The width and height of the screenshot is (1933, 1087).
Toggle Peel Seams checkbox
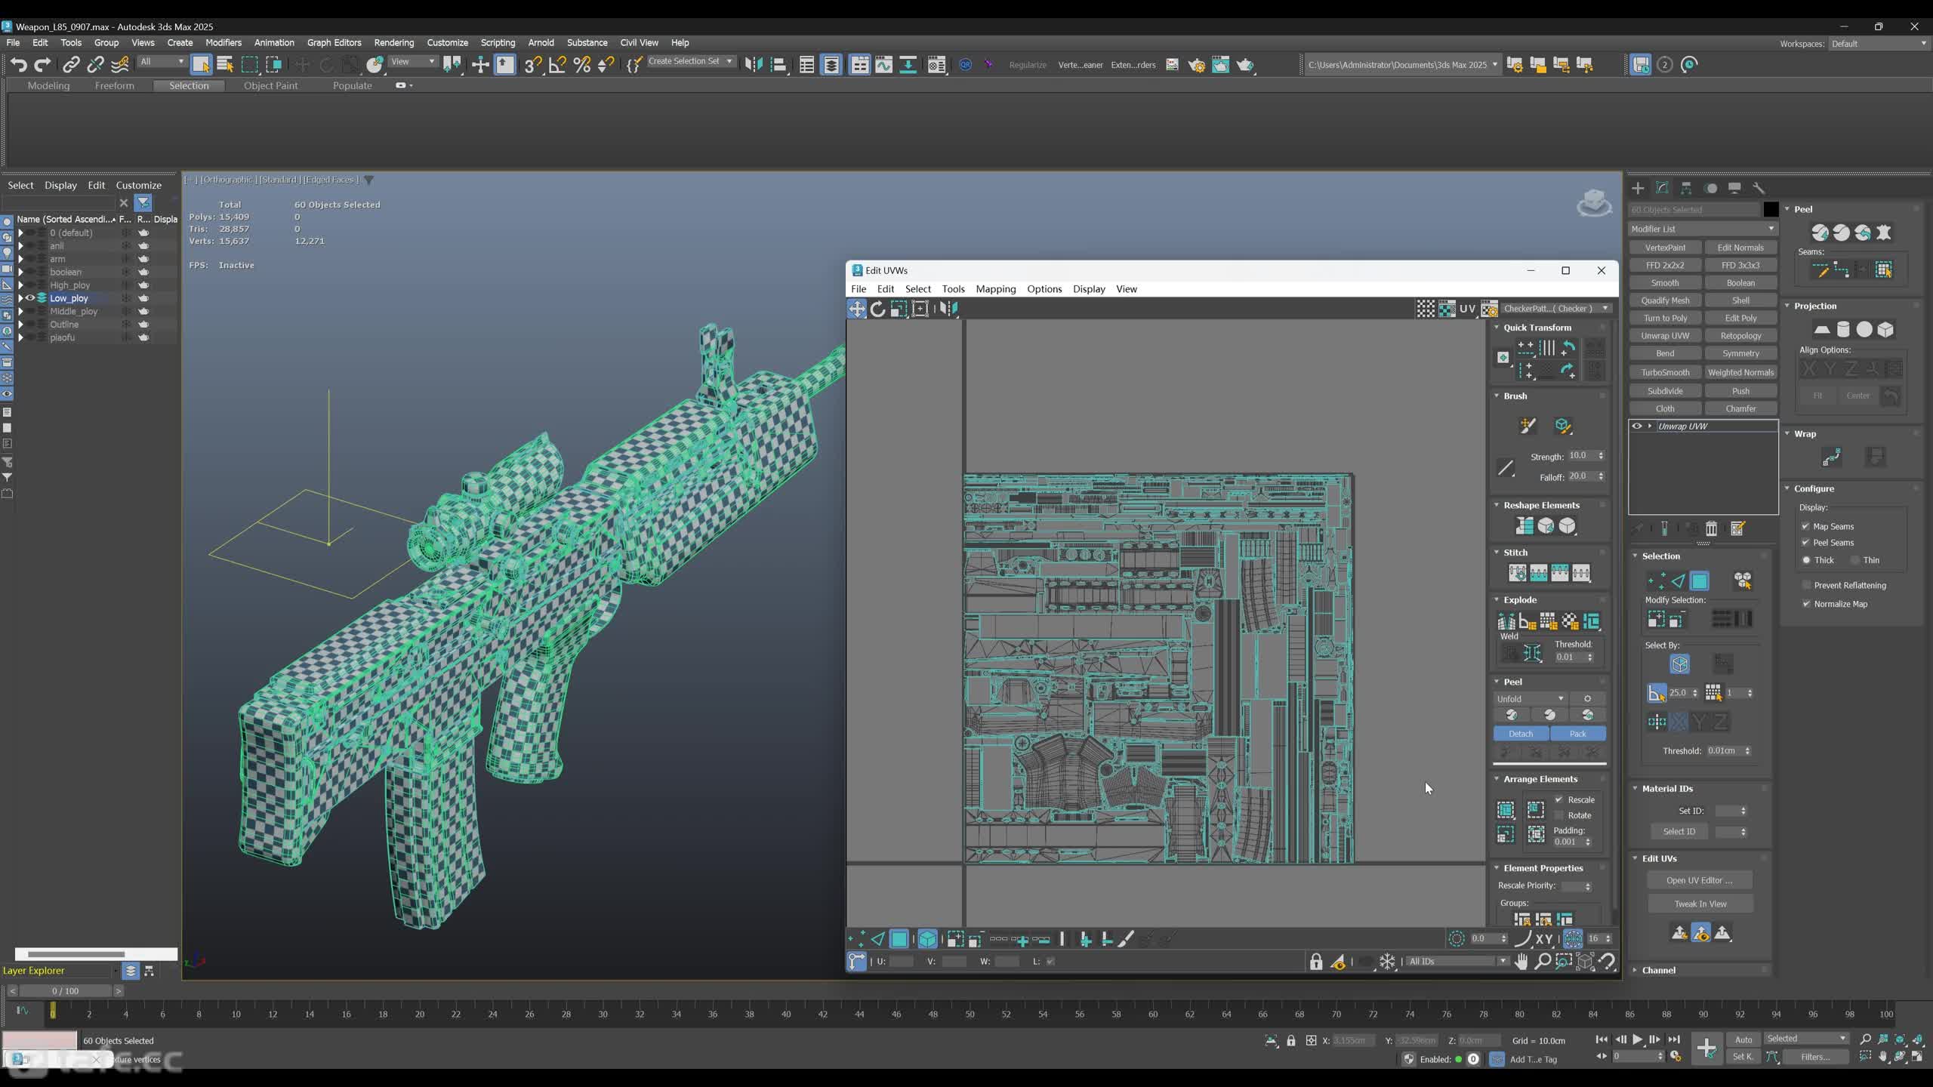(1805, 543)
